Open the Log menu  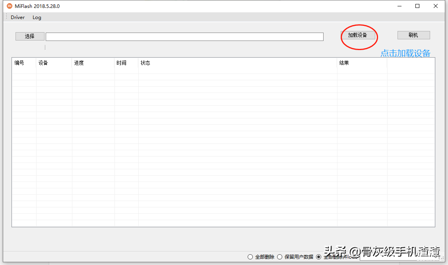click(37, 17)
